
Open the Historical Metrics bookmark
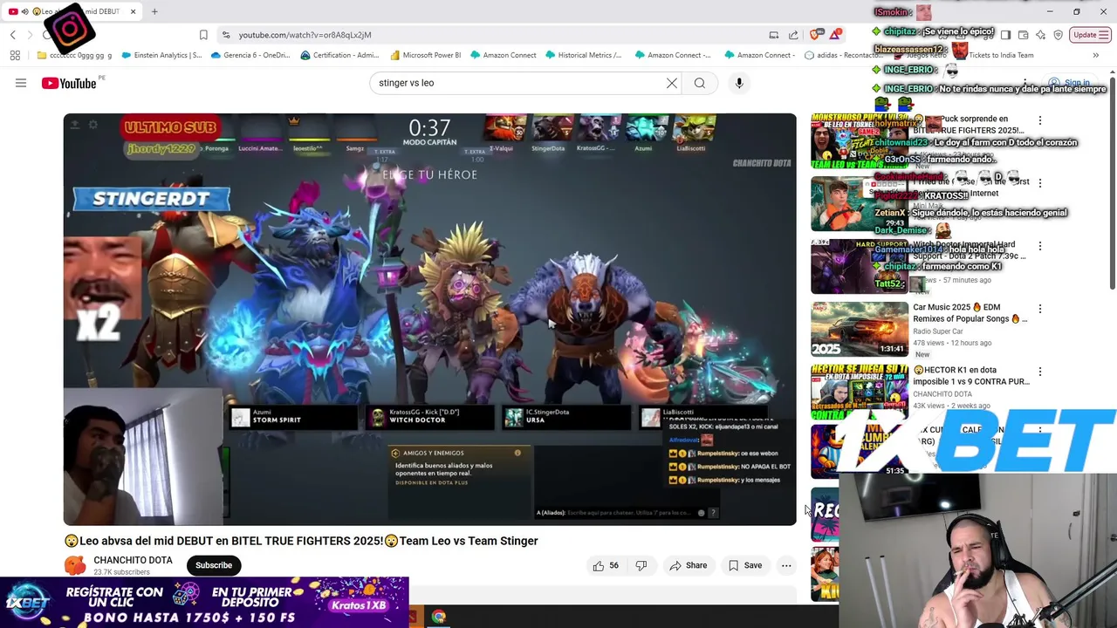[x=584, y=55]
